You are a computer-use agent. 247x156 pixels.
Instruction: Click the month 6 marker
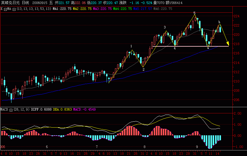click(x=47, y=147)
